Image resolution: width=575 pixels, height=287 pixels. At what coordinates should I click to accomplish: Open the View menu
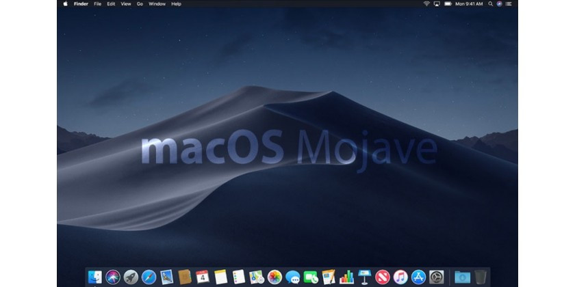click(x=126, y=3)
